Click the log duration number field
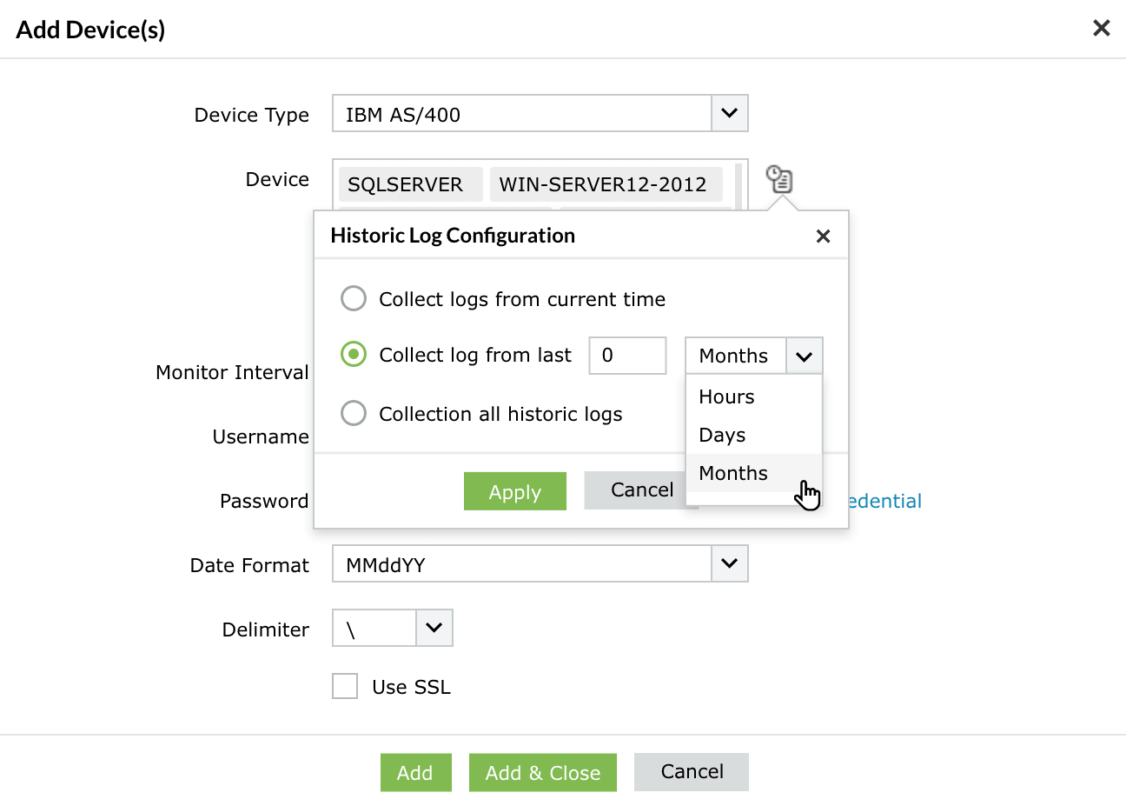 (x=627, y=356)
